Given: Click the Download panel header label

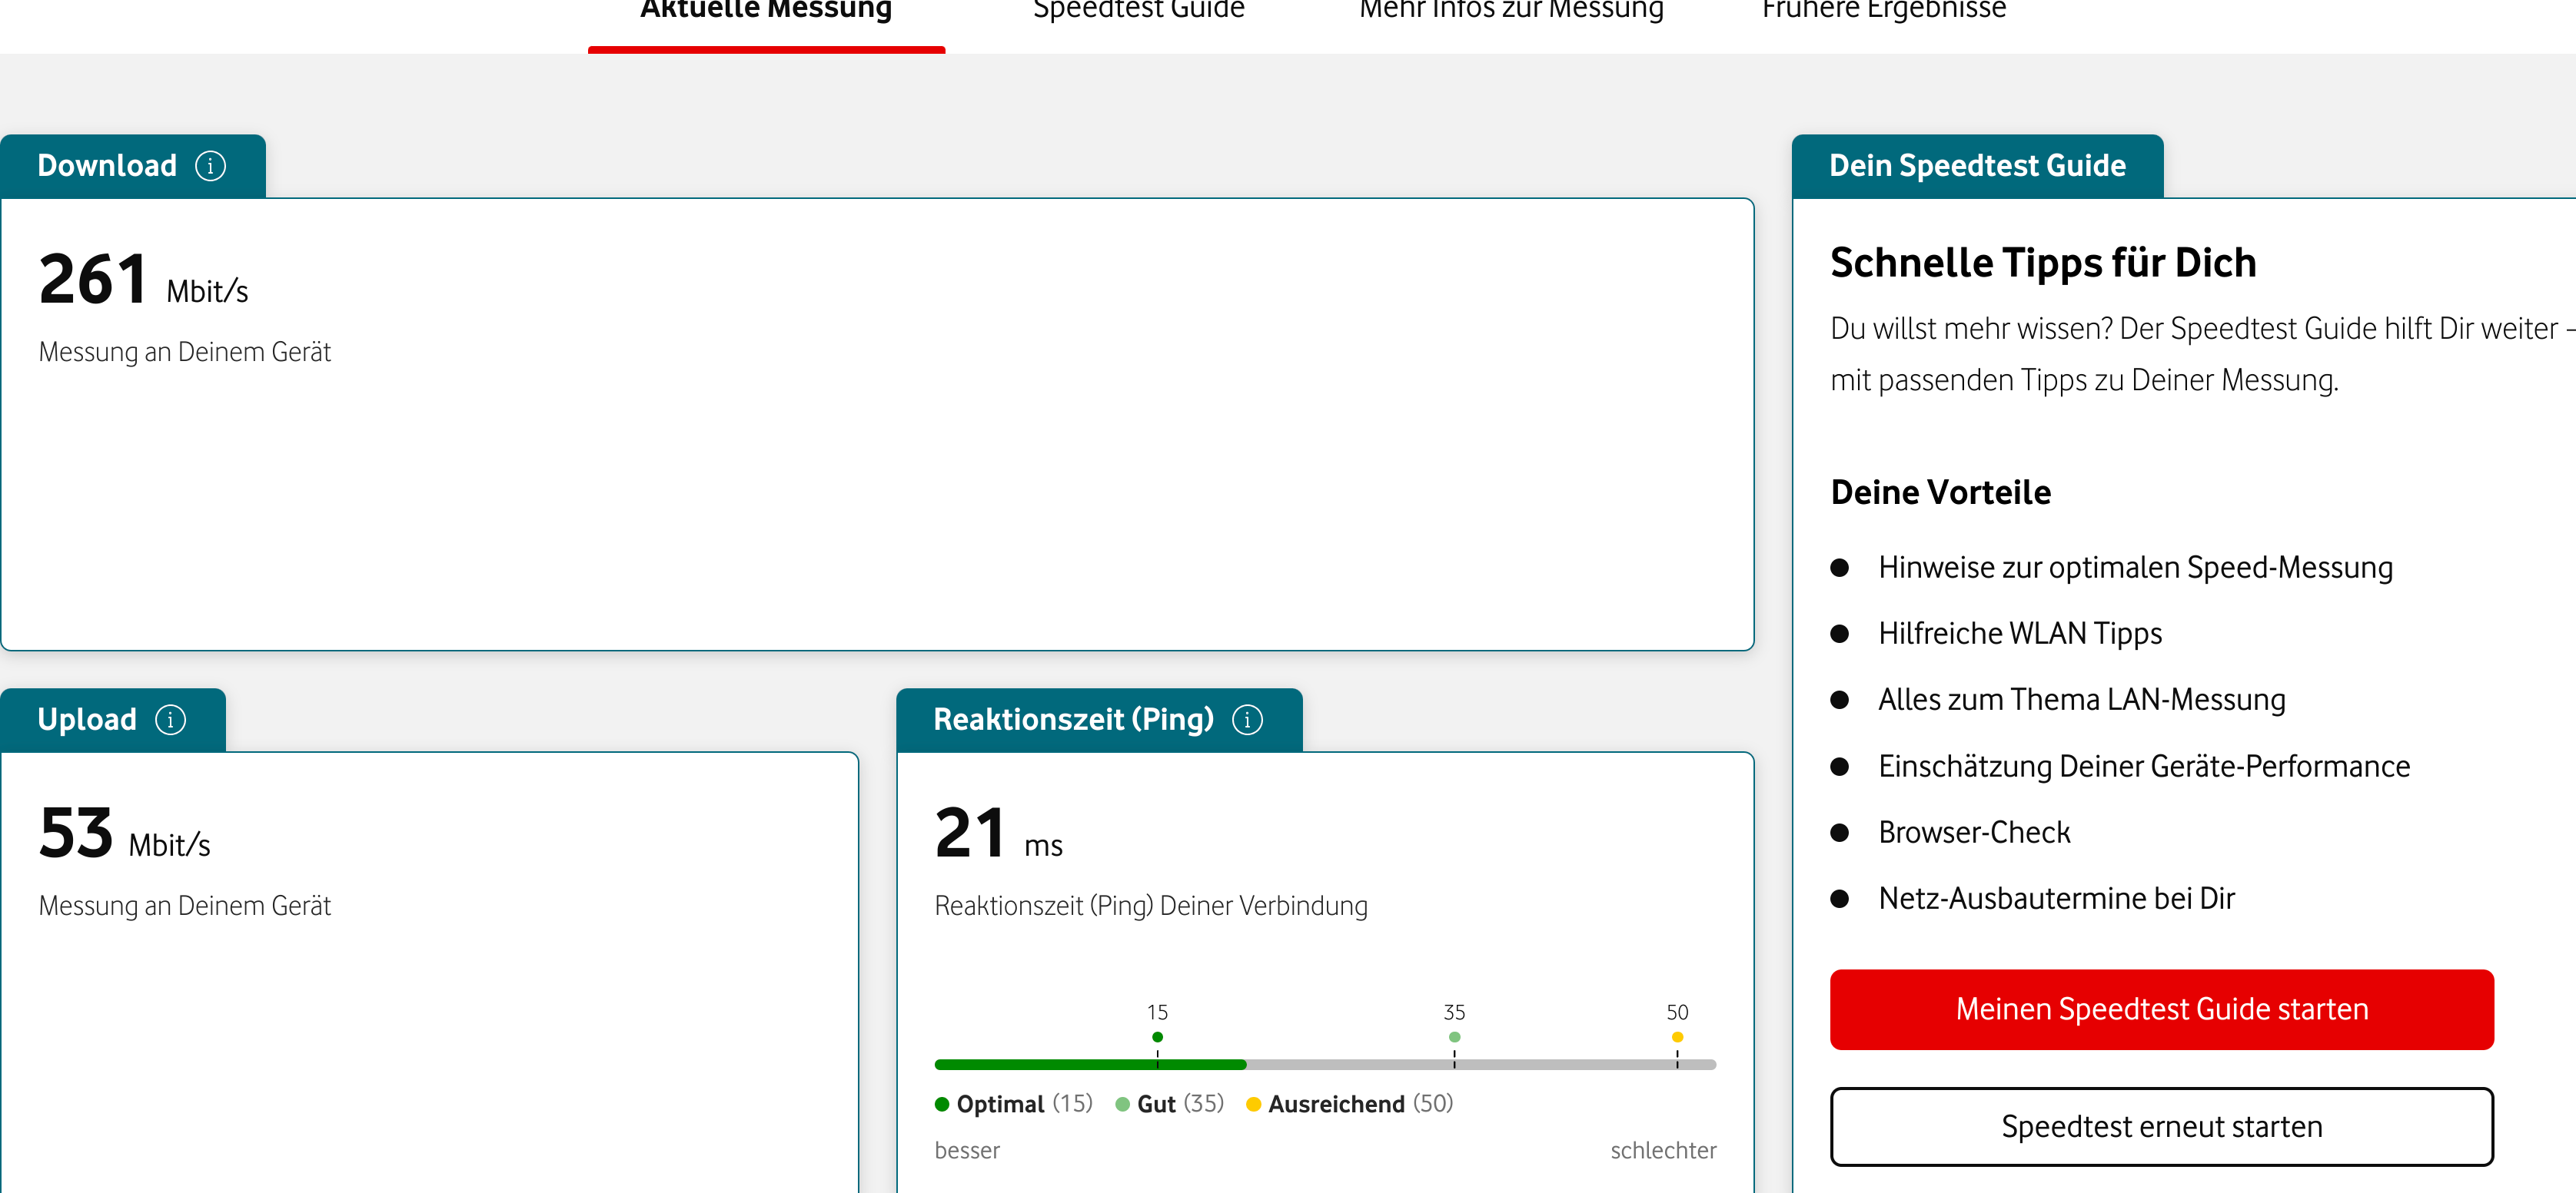Looking at the screenshot, I should 107,166.
